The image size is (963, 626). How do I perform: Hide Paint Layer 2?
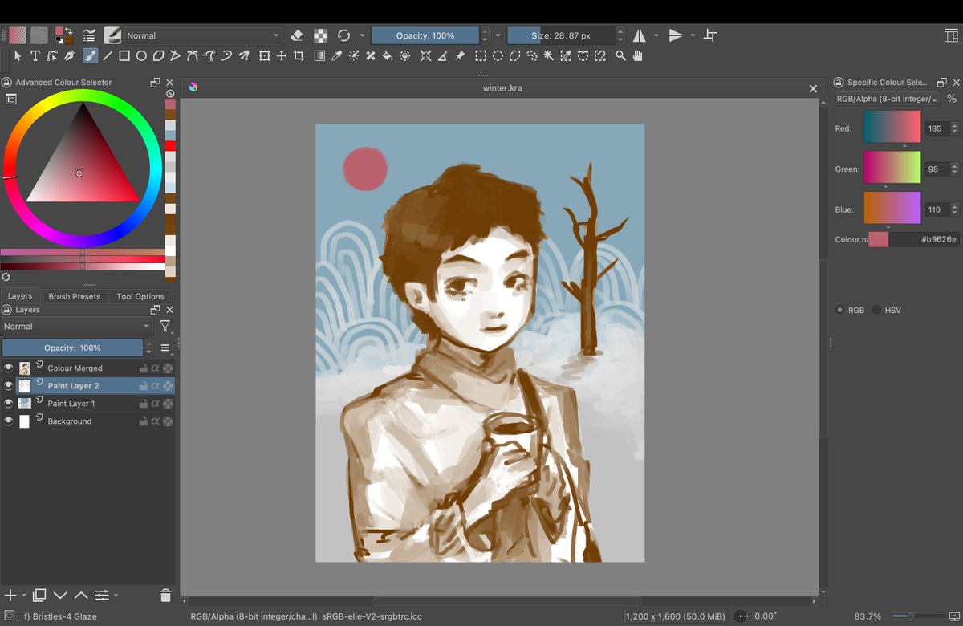point(9,386)
